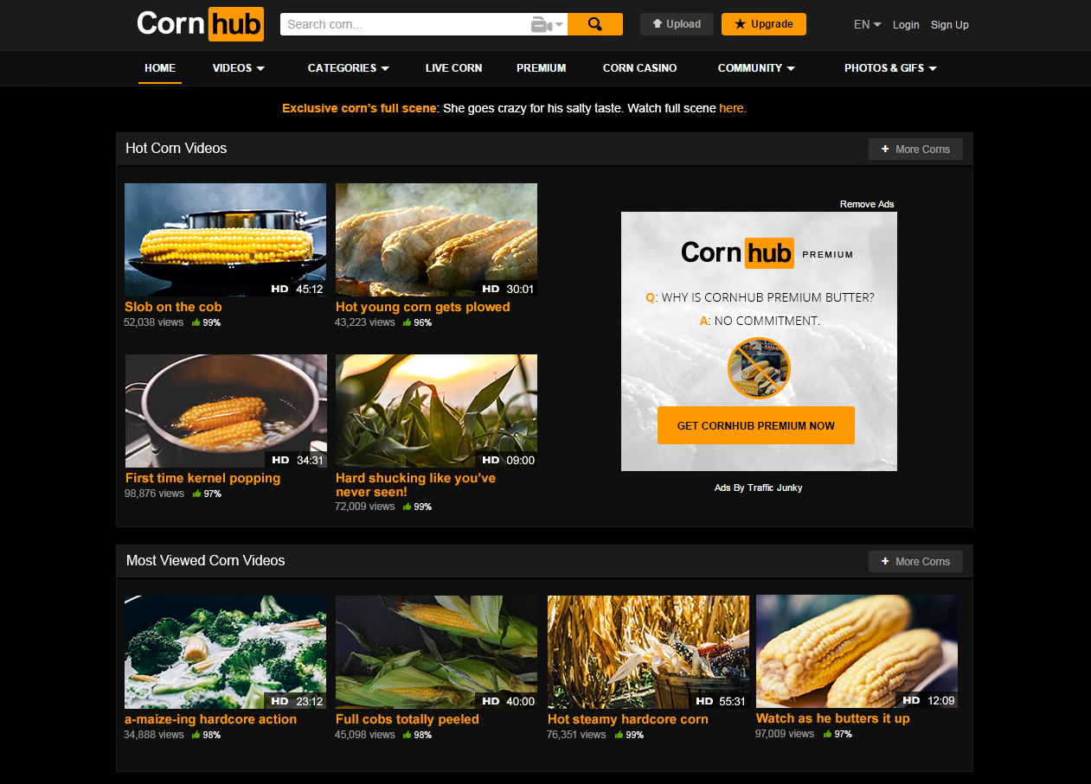The width and height of the screenshot is (1091, 784).
Task: Click the magnifying glass search button
Action: coord(594,24)
